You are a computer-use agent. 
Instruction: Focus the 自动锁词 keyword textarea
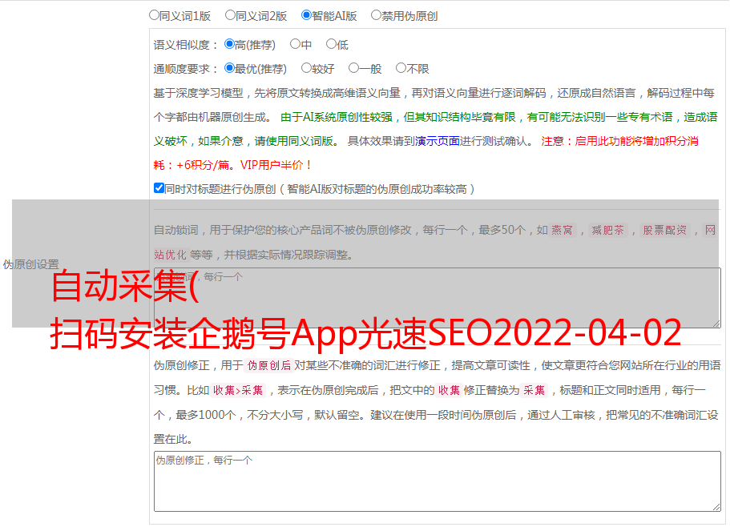tap(438, 298)
